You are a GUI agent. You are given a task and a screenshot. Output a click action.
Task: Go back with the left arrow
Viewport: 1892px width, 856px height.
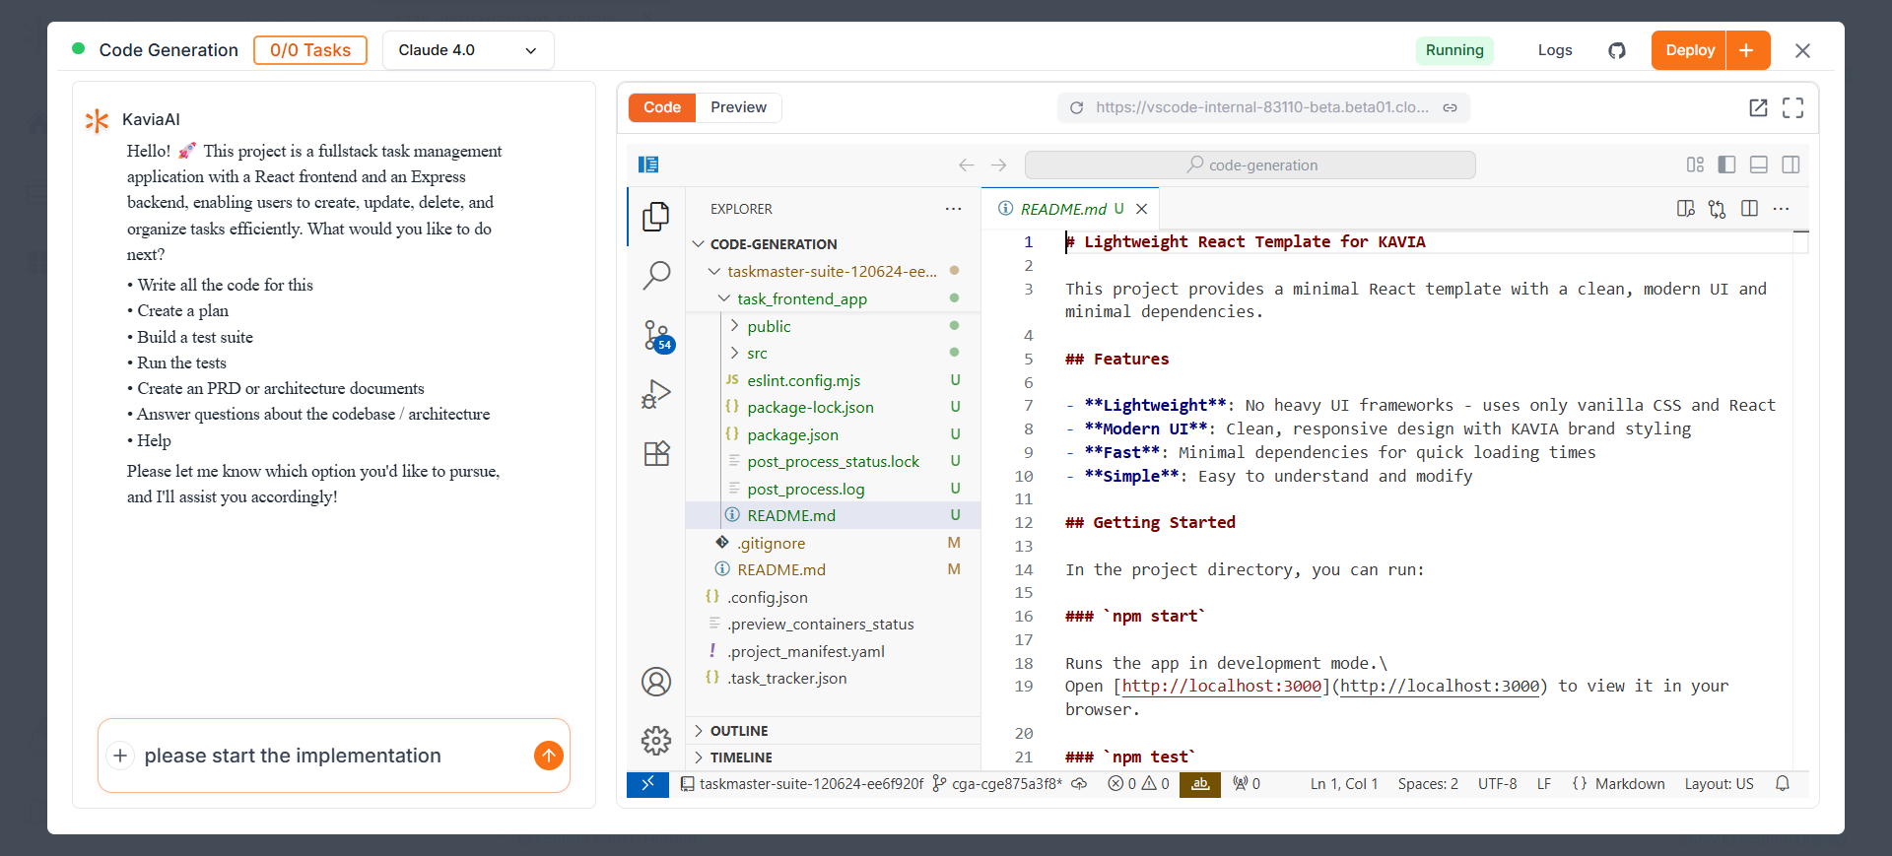click(x=966, y=165)
